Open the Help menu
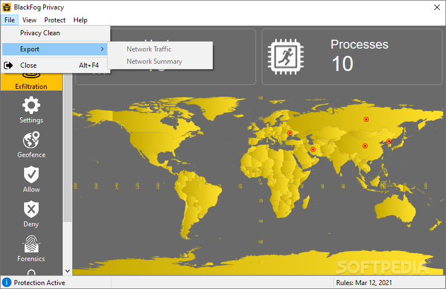 (80, 20)
